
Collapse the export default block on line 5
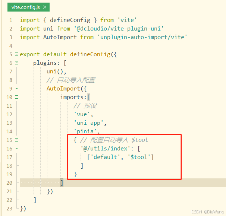(x=17, y=54)
